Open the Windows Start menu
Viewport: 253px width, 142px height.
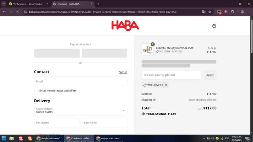[x=4, y=138]
